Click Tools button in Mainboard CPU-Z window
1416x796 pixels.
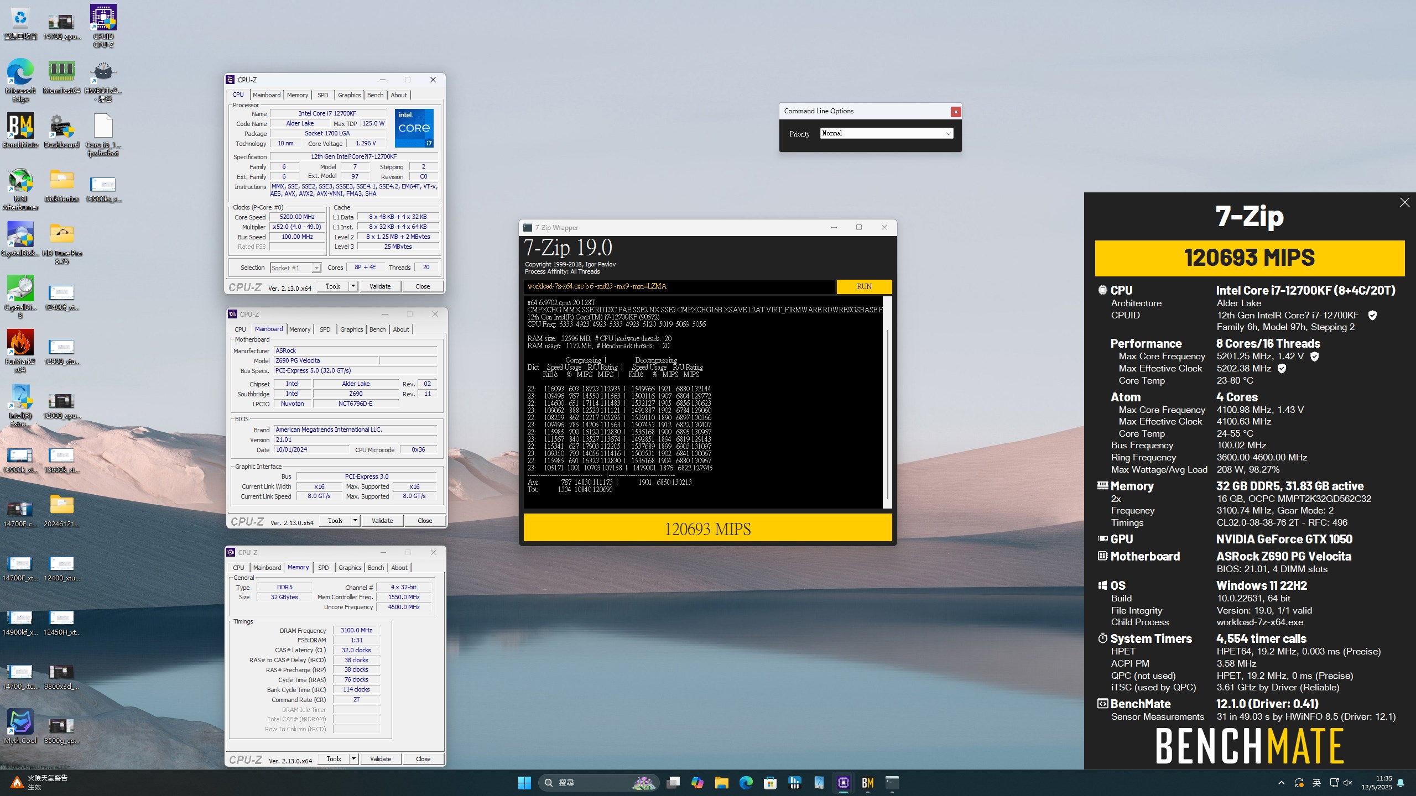(x=335, y=521)
